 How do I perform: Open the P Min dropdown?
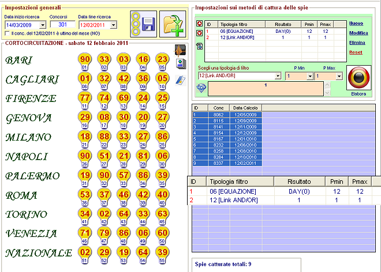tap(311, 76)
